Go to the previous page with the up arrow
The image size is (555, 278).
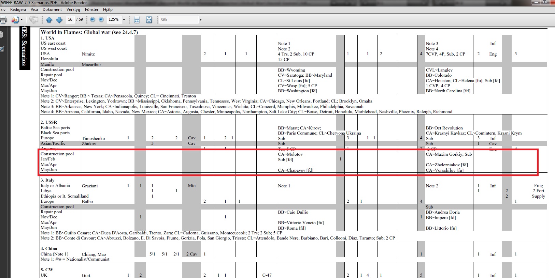(x=49, y=20)
